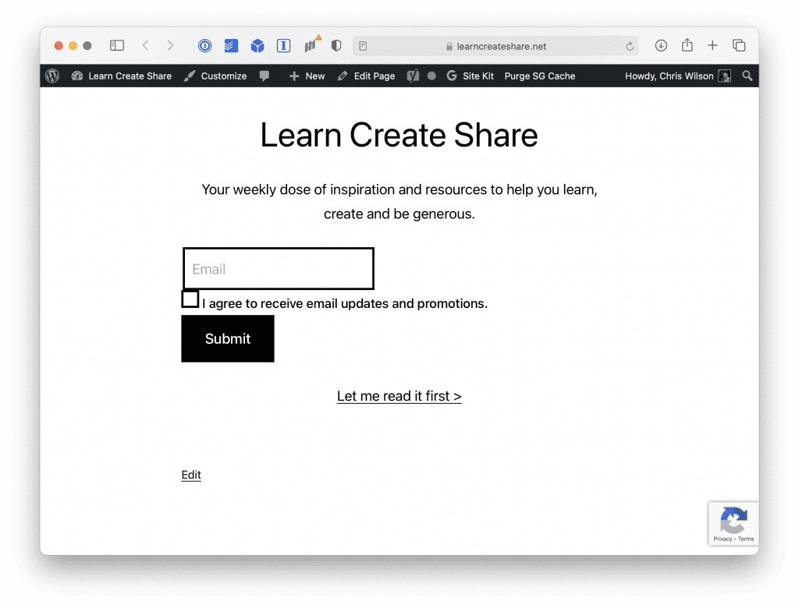The height and width of the screenshot is (608, 799).
Task: Reload the page with refresh icon
Action: pyautogui.click(x=630, y=46)
